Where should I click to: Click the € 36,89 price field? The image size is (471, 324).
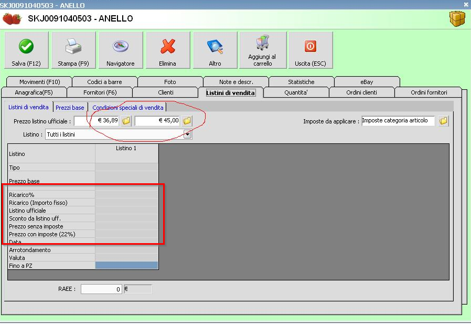coord(97,121)
